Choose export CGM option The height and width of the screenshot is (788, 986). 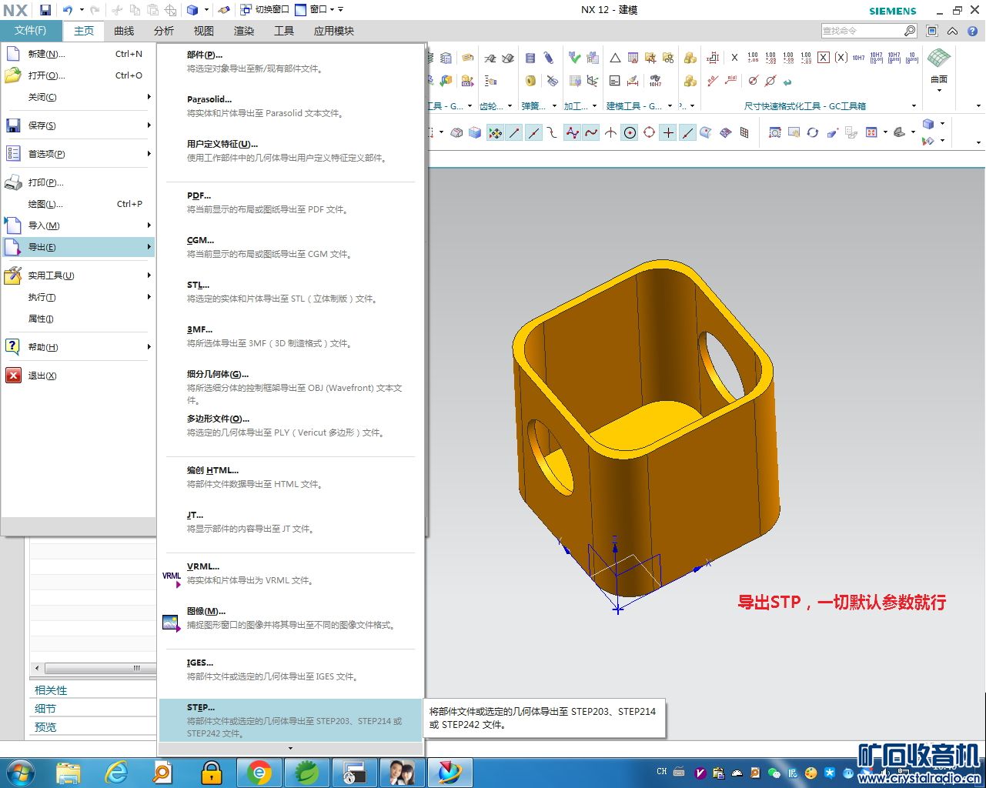point(290,247)
